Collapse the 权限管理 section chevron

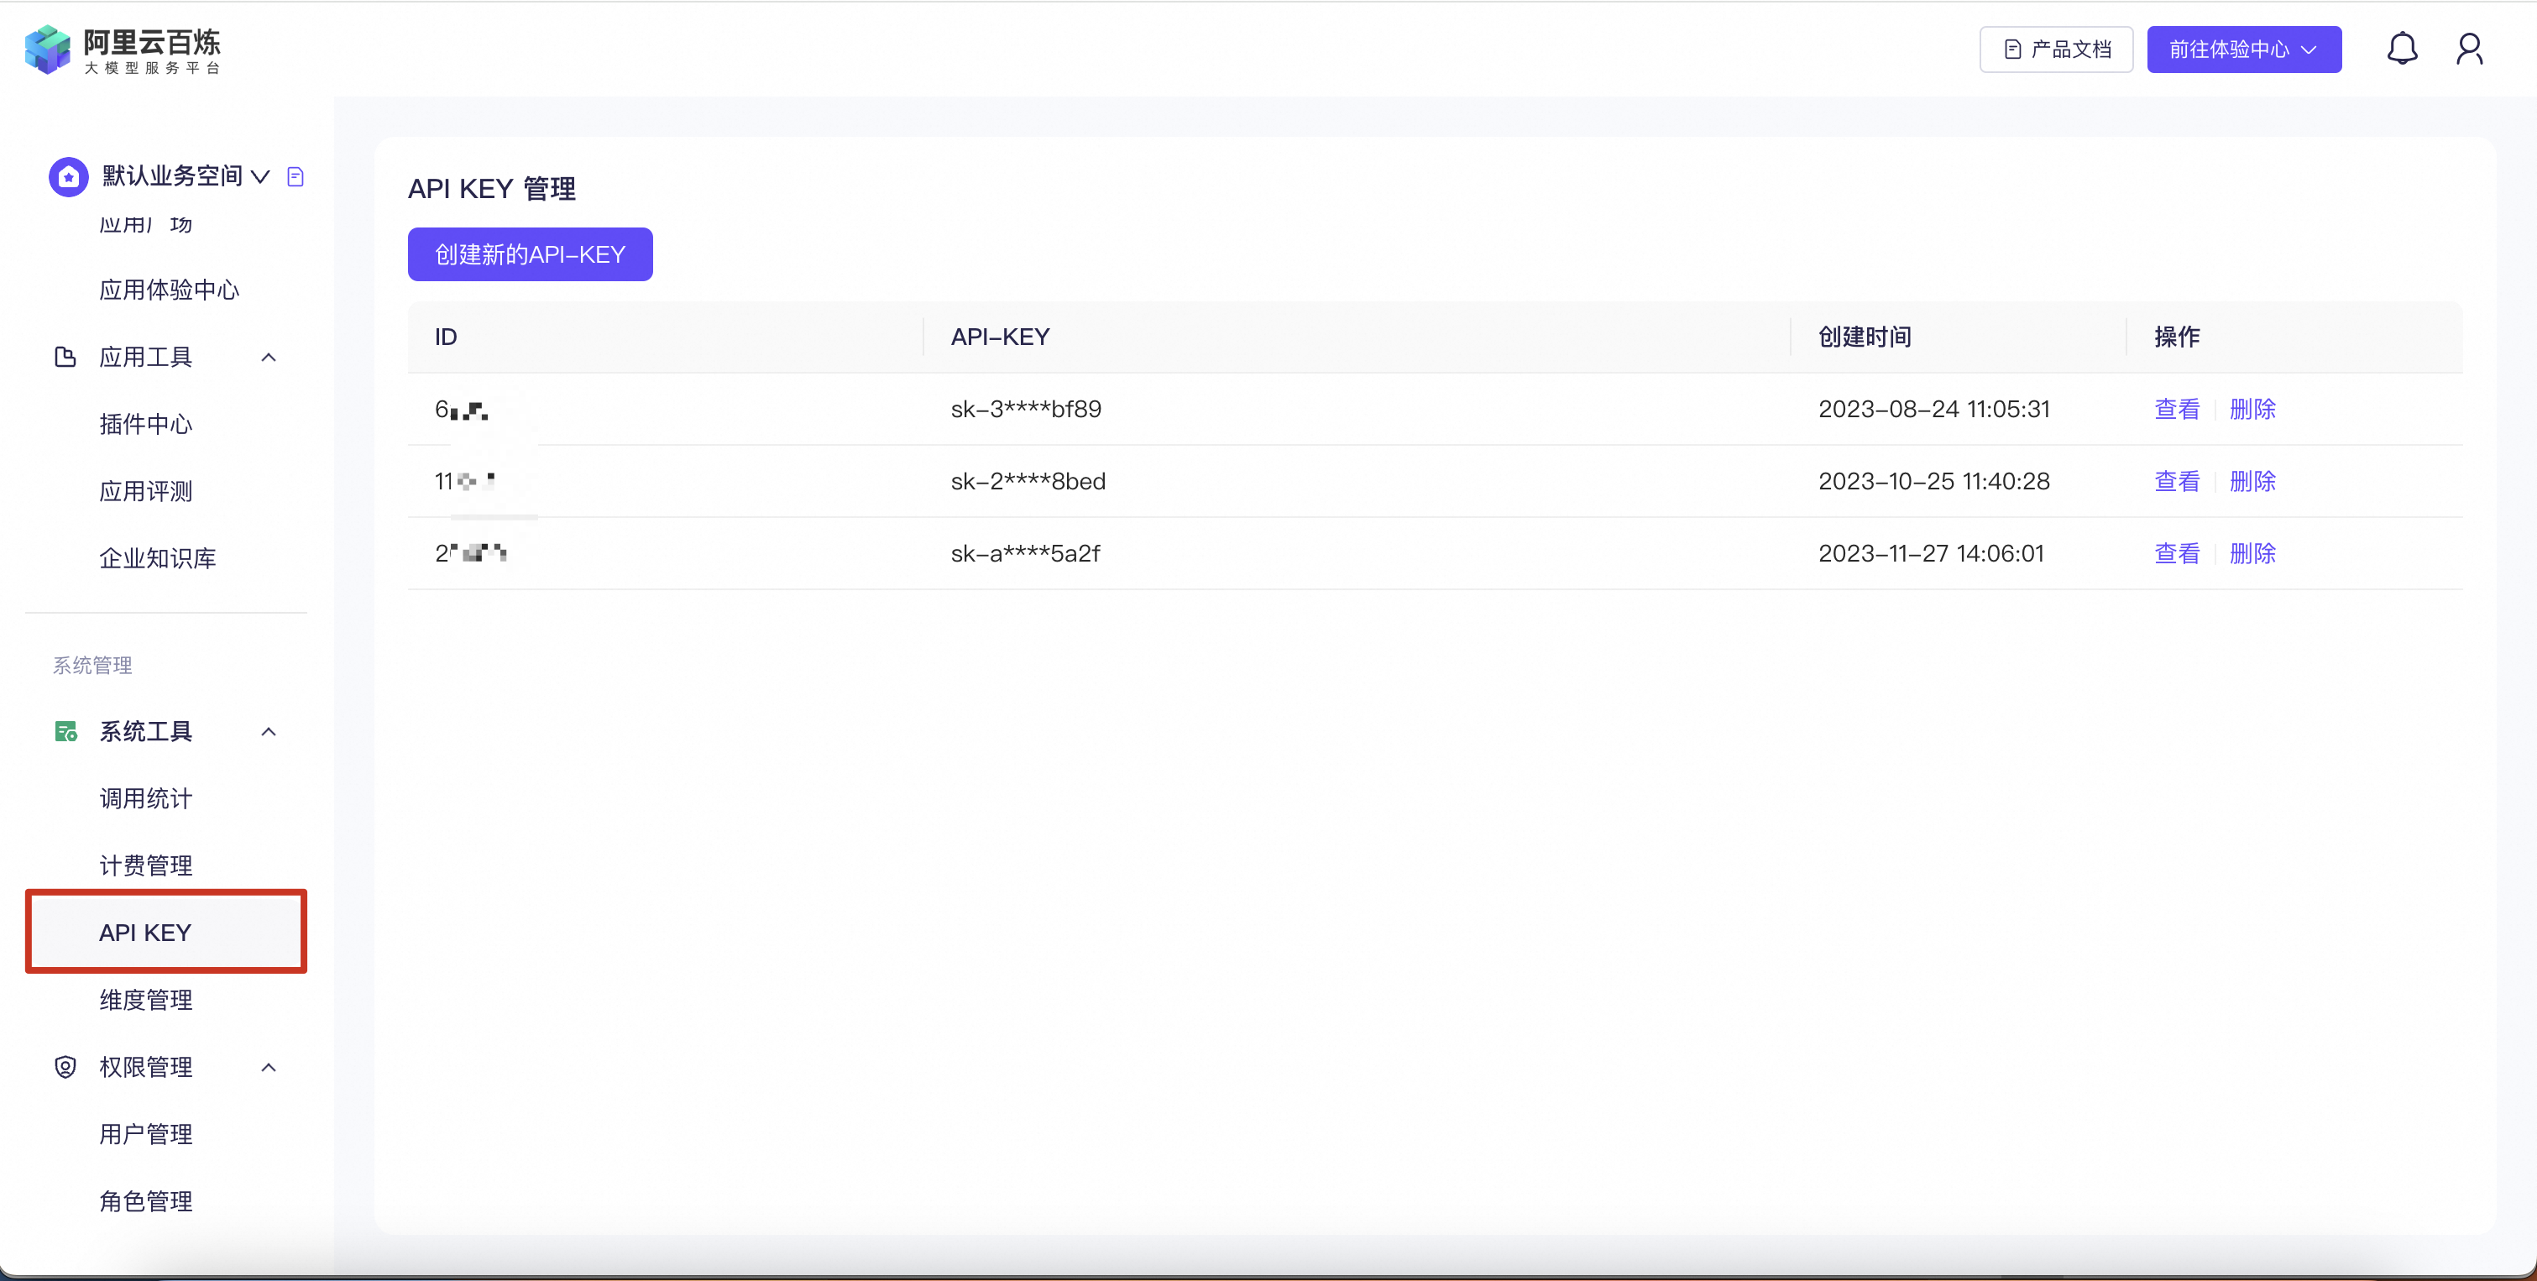[268, 1066]
